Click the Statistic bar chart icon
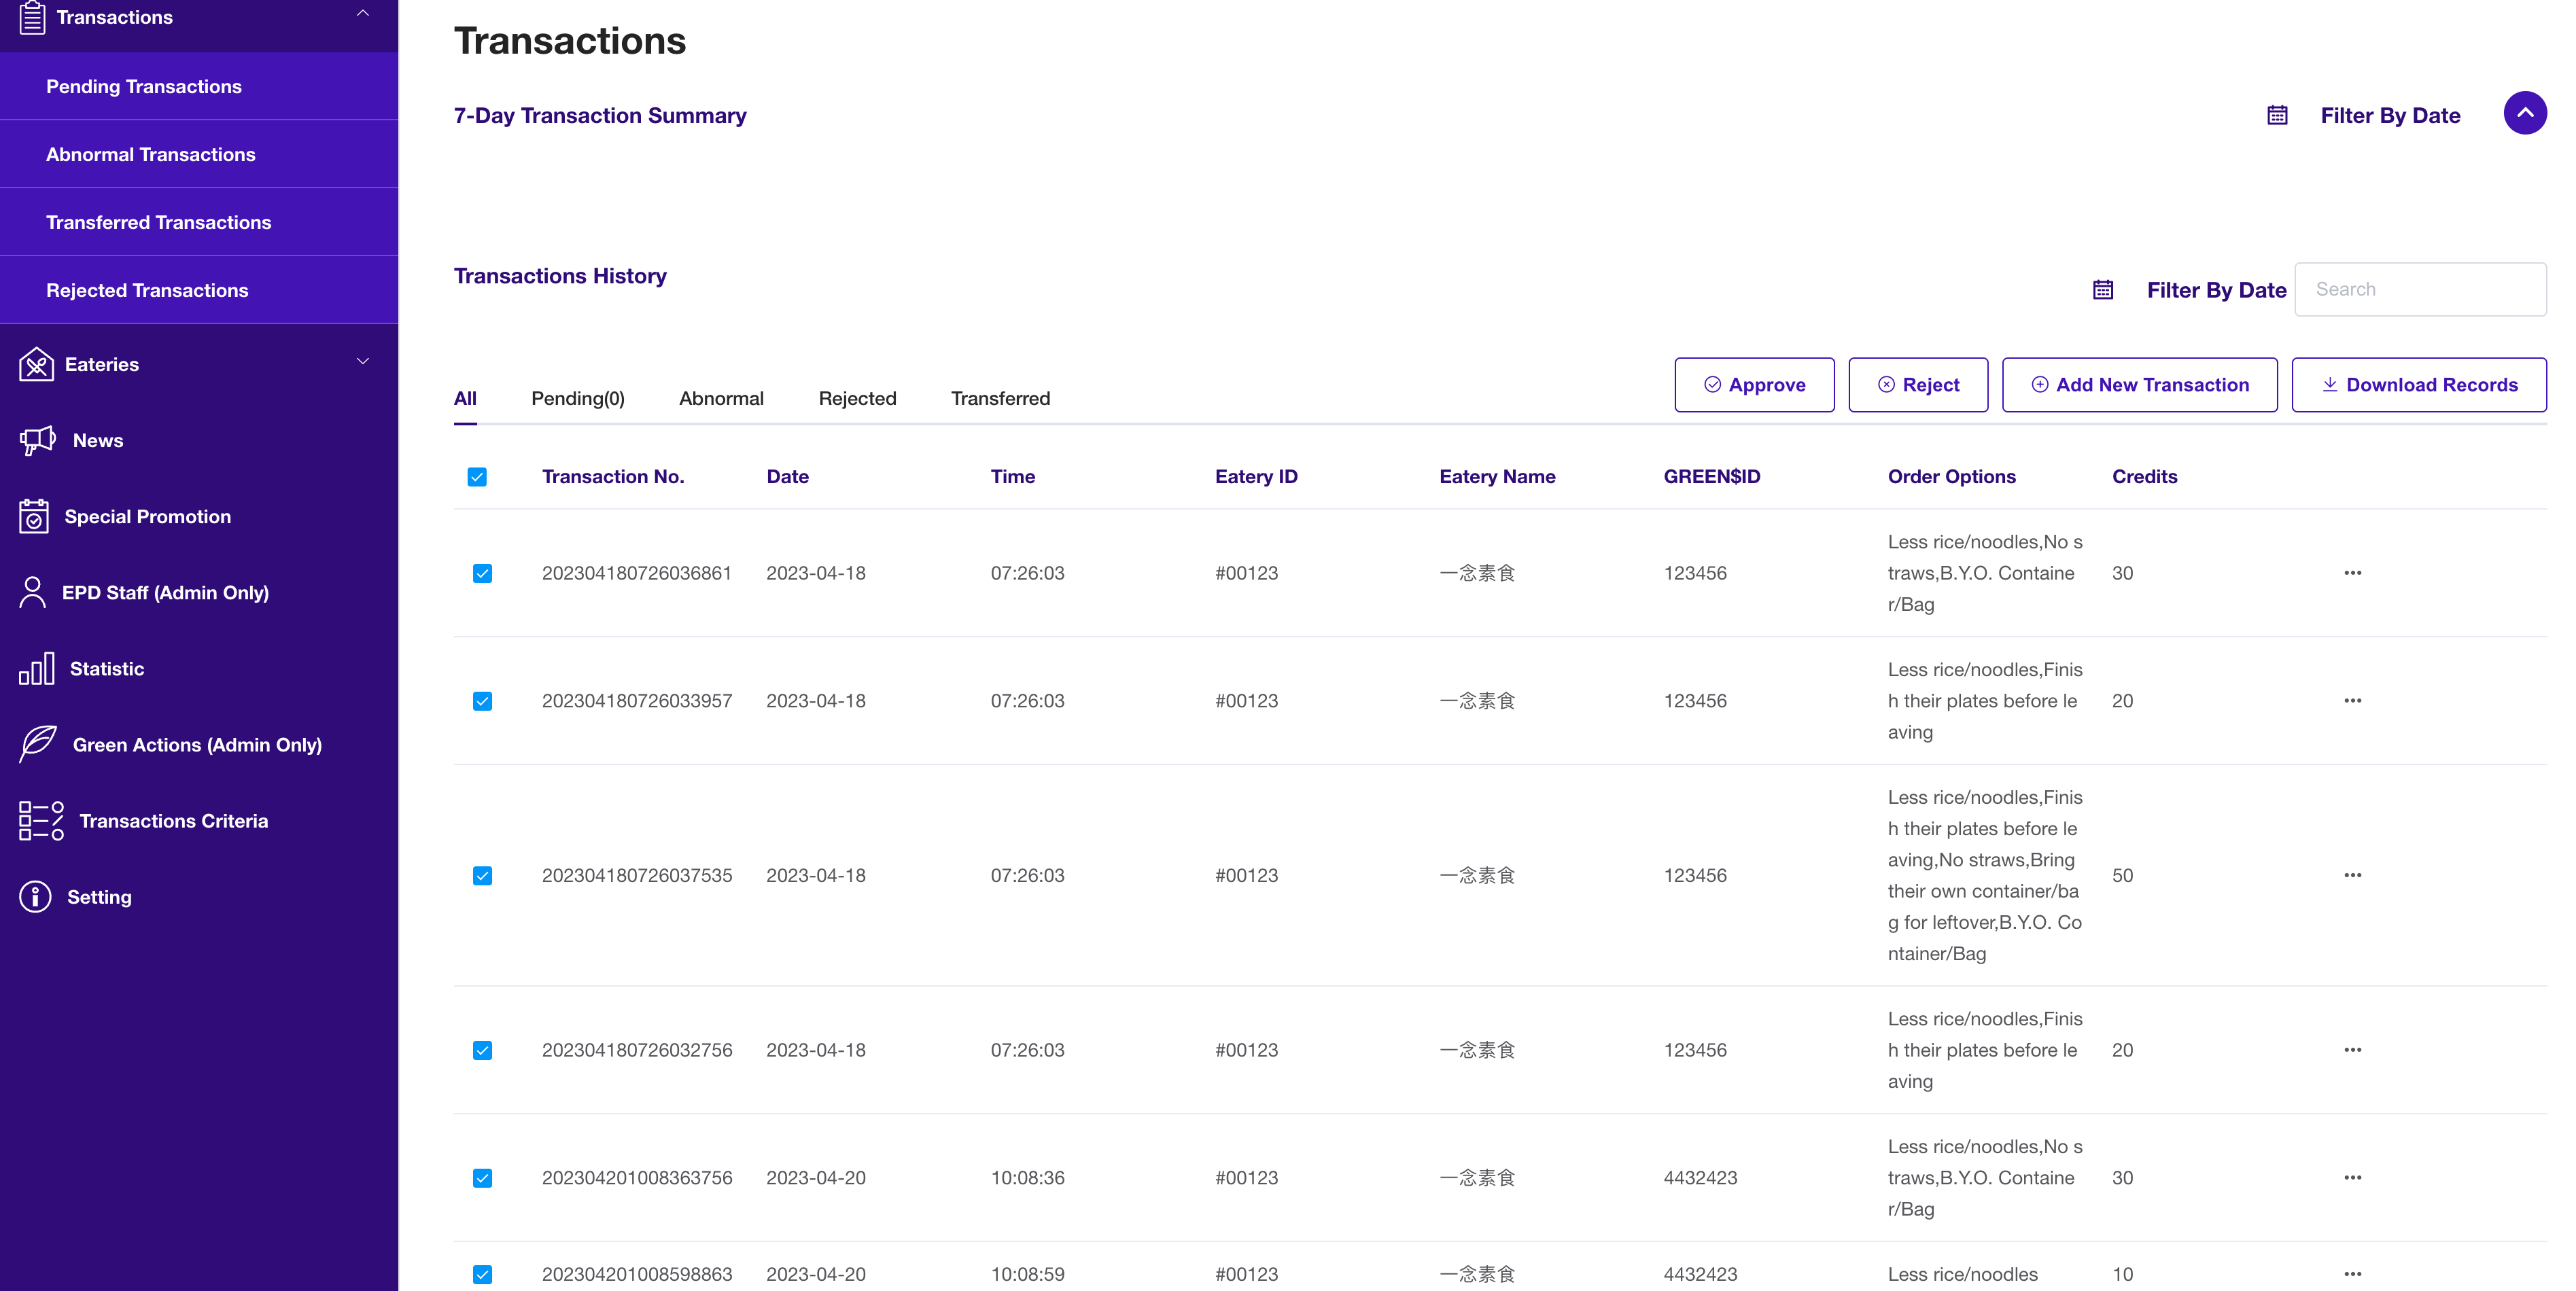Screen dimensions: 2576x1291 pos(36,669)
